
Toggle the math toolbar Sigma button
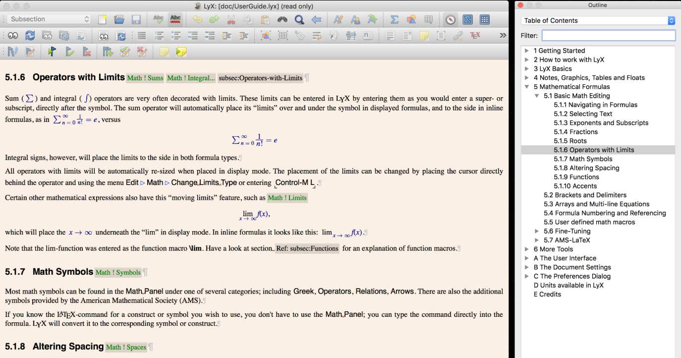click(x=467, y=19)
